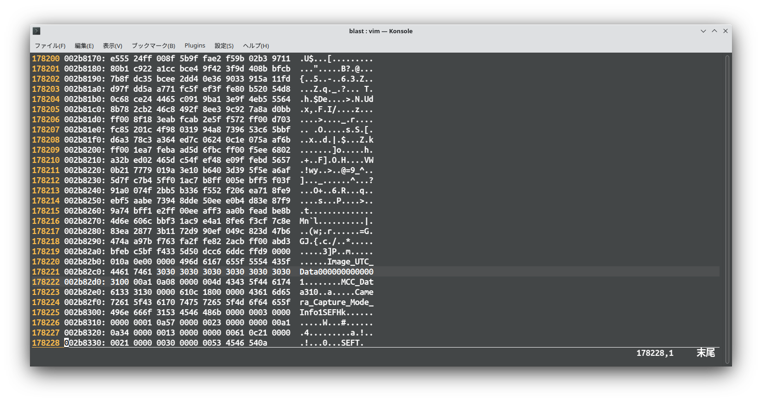
Task: Click the terminal vertical scrollbar
Action: 727,208
